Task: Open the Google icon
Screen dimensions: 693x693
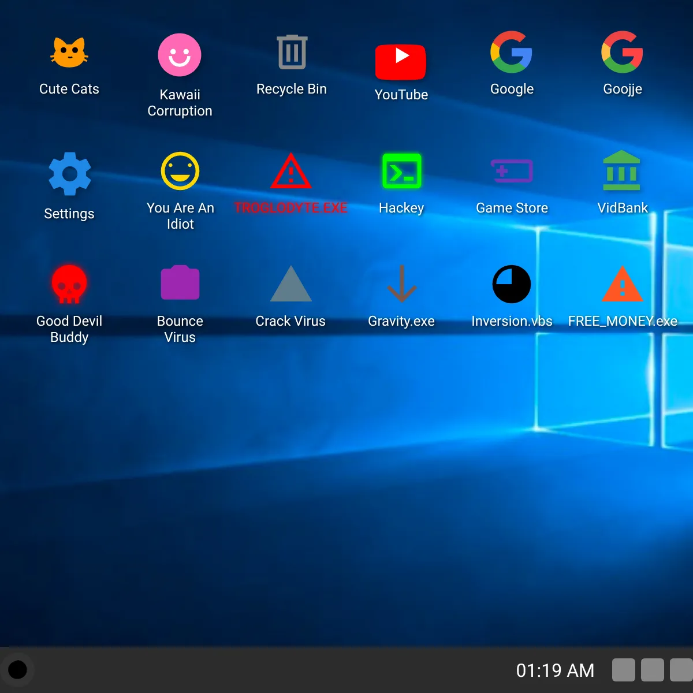Action: (x=512, y=52)
